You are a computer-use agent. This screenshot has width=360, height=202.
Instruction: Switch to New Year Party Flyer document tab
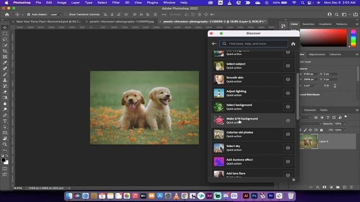[x=48, y=21]
